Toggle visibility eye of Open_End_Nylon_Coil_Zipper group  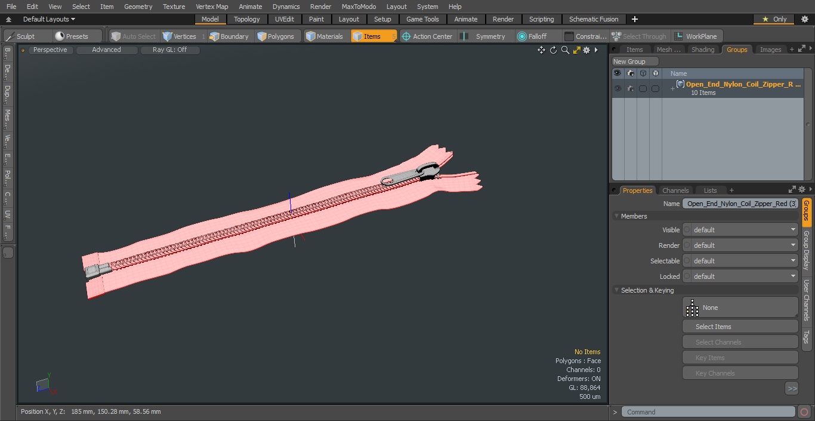click(x=617, y=88)
